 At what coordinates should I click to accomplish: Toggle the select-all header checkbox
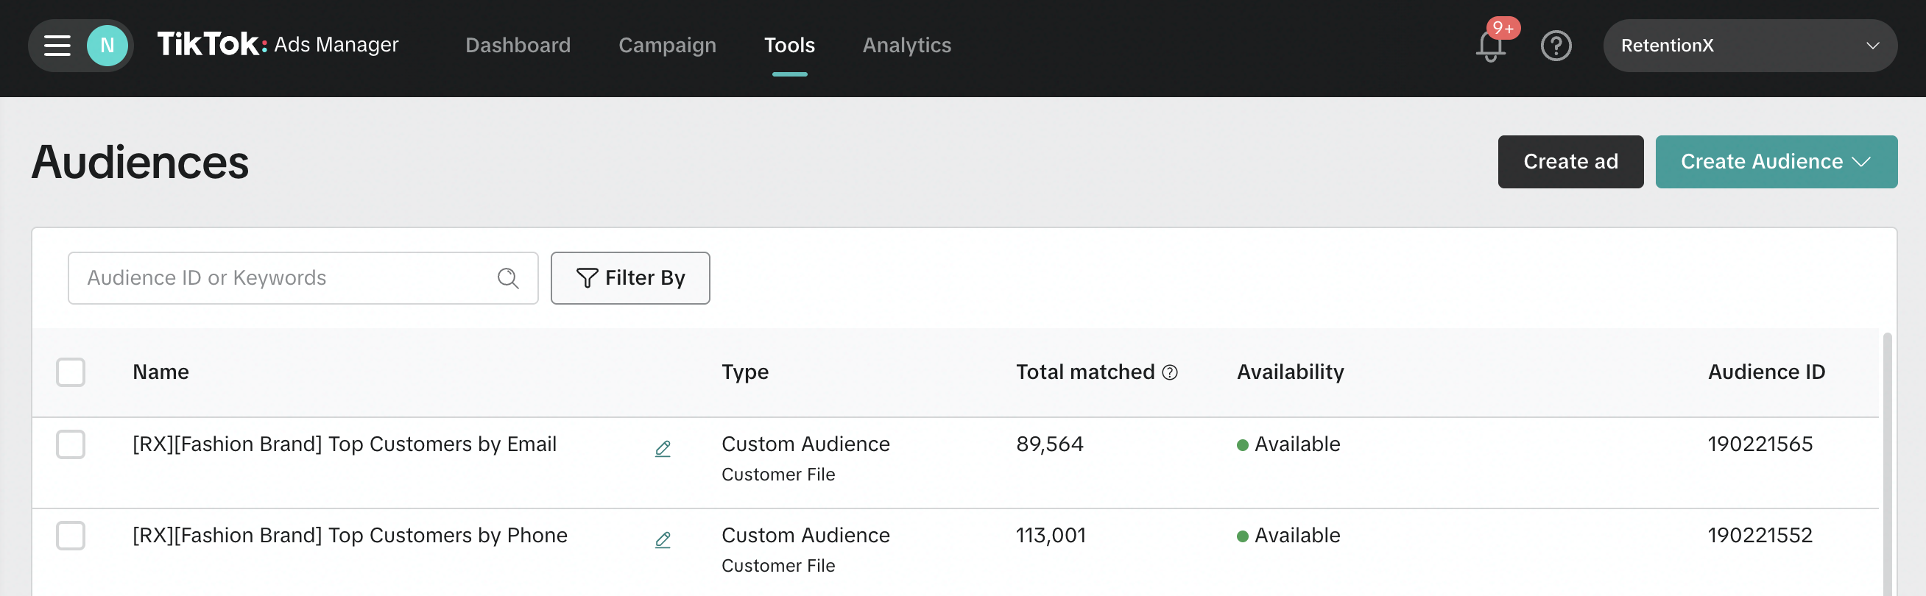point(70,372)
